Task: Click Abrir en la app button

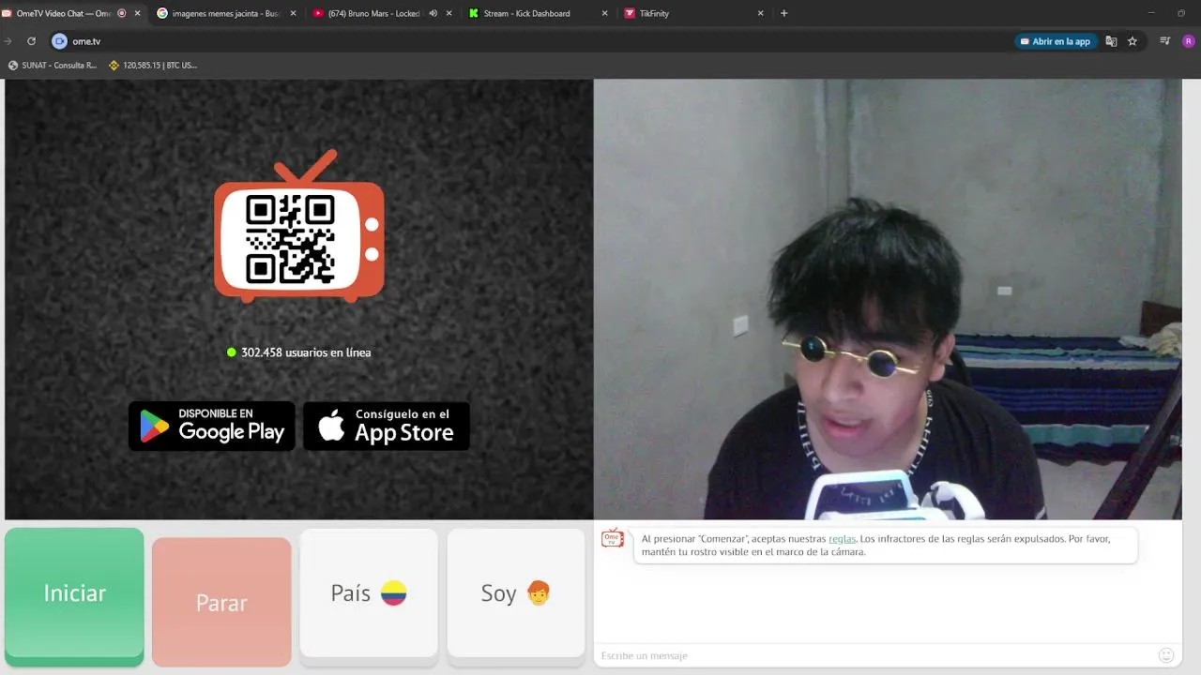Action: point(1055,41)
